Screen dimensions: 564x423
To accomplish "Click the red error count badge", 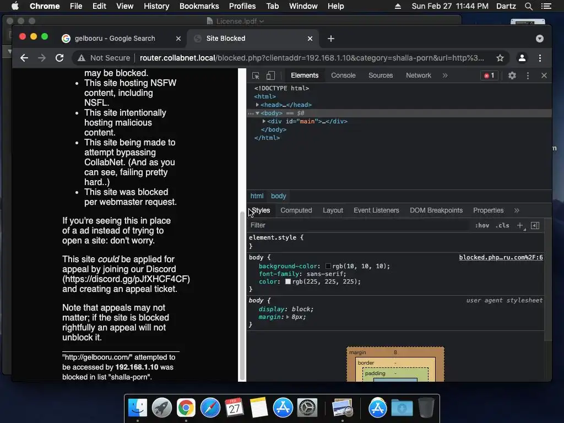I will point(489,75).
